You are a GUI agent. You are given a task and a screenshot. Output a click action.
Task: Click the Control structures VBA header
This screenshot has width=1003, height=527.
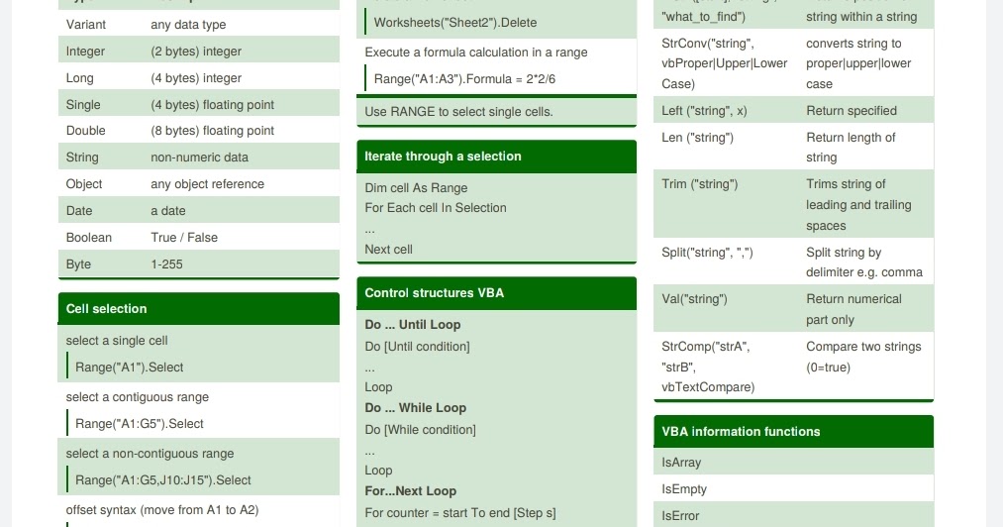click(496, 293)
